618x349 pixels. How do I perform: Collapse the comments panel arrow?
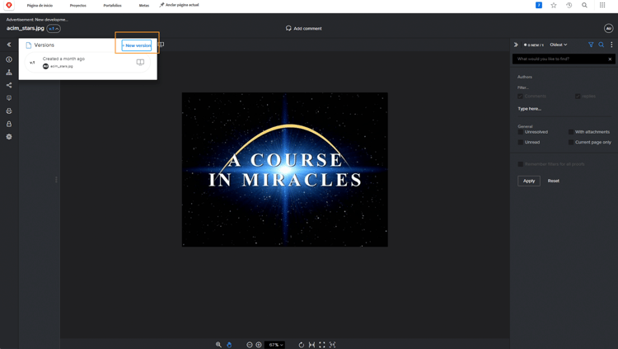pos(516,45)
